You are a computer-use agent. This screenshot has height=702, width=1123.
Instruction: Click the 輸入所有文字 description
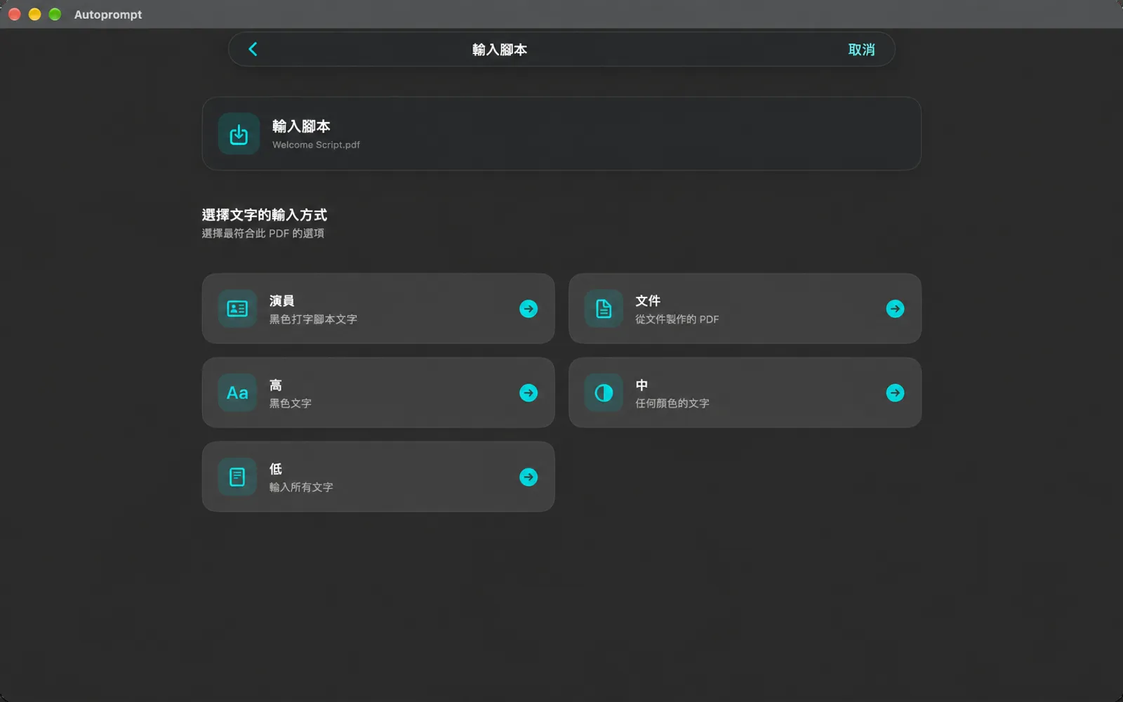click(301, 487)
